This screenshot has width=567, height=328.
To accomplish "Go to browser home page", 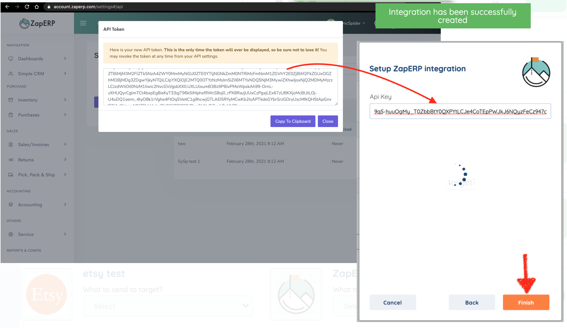I will point(37,7).
